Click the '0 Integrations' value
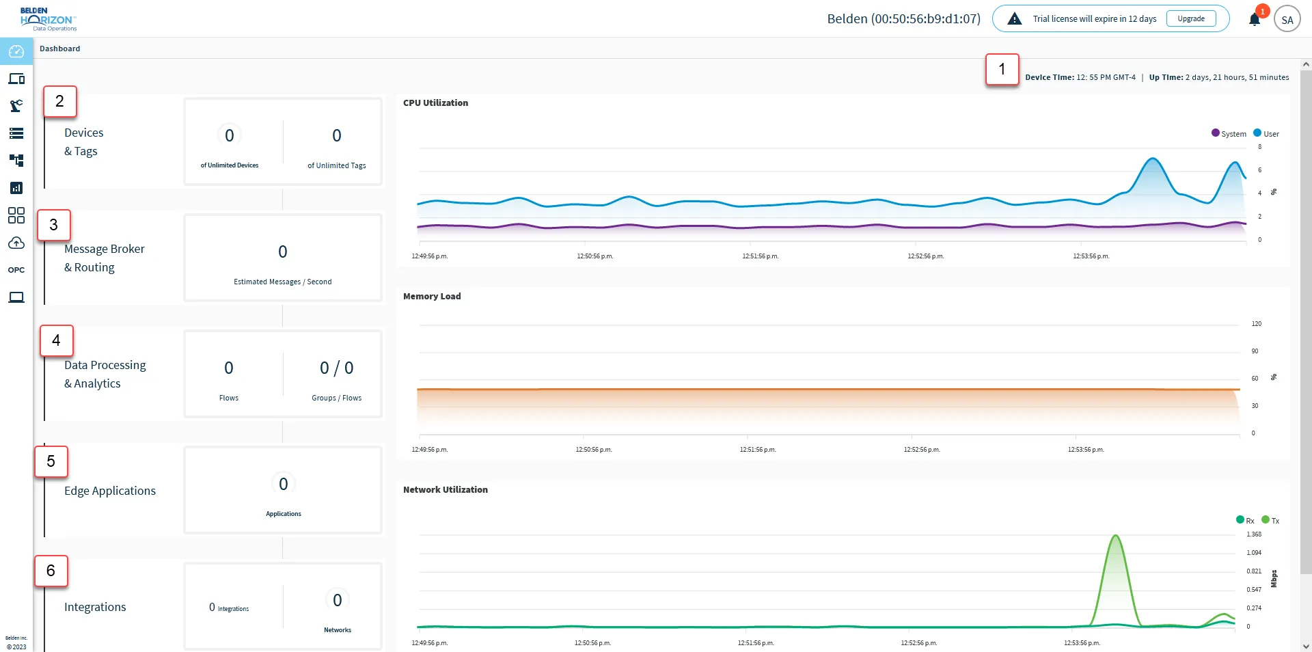Image resolution: width=1312 pixels, height=652 pixels. pyautogui.click(x=229, y=607)
